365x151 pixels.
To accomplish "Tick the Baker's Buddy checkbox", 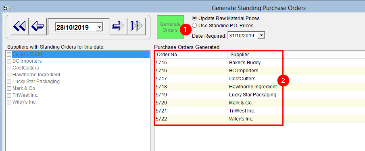I will 9,55.
